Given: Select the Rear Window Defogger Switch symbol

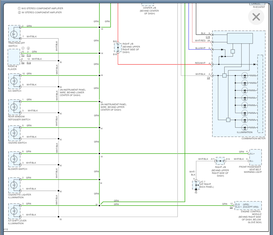Looking at the screenshot, I should 14,107.
